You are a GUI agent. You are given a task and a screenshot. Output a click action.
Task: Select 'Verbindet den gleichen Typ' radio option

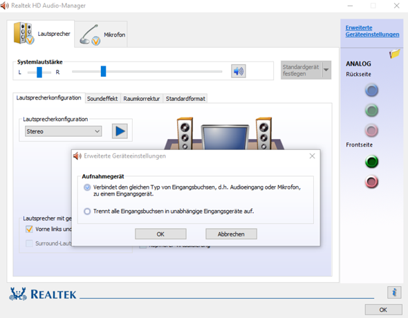(x=87, y=187)
